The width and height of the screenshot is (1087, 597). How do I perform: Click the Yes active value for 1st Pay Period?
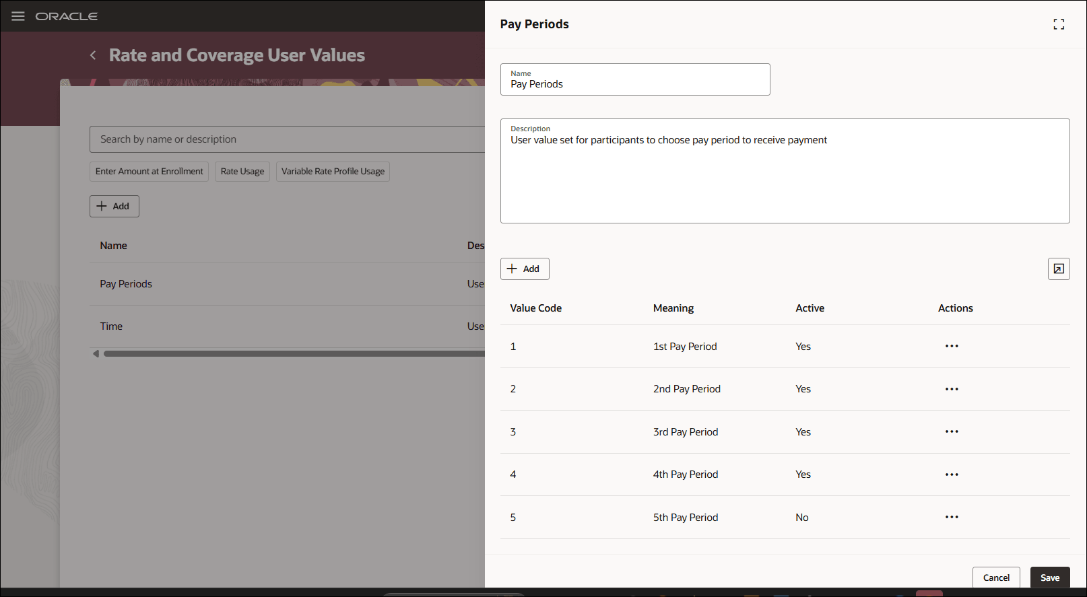tap(803, 347)
